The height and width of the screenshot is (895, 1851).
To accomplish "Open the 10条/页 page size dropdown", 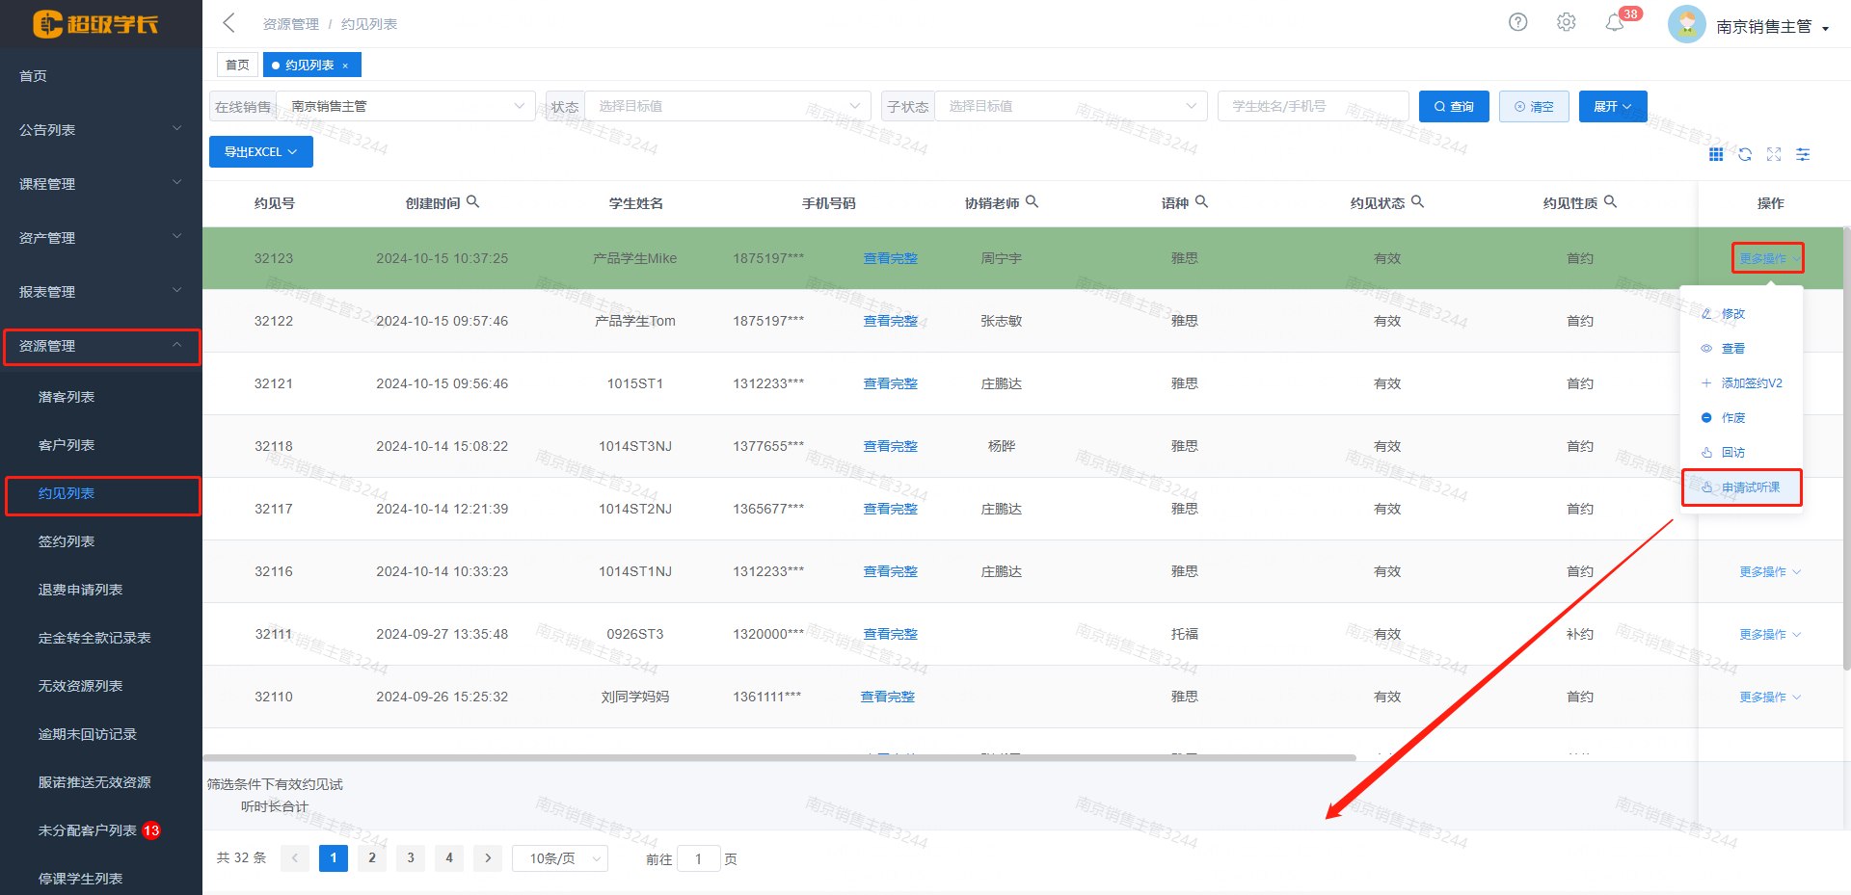I will point(559,857).
